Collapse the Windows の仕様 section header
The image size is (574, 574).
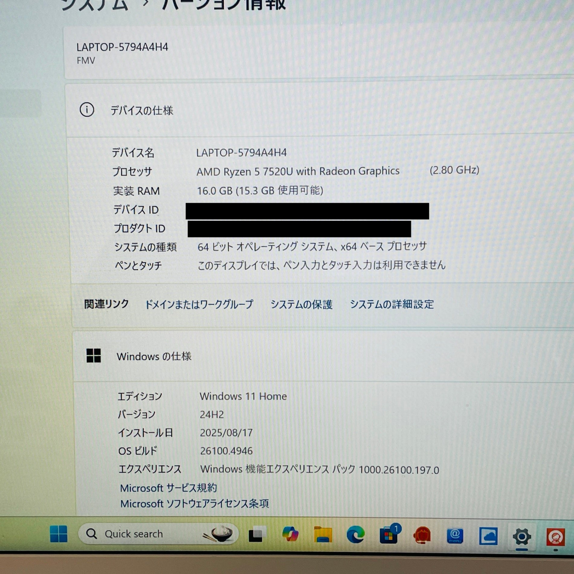tap(154, 356)
